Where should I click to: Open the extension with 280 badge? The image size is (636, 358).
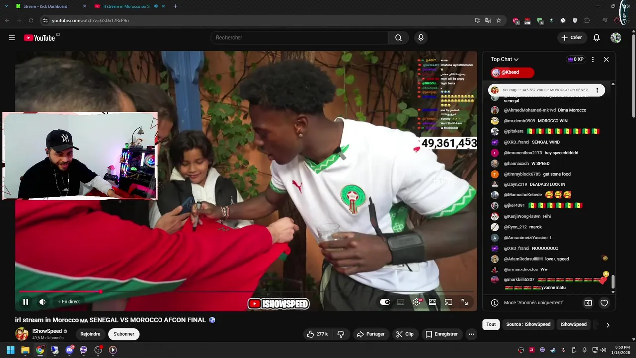527,20
